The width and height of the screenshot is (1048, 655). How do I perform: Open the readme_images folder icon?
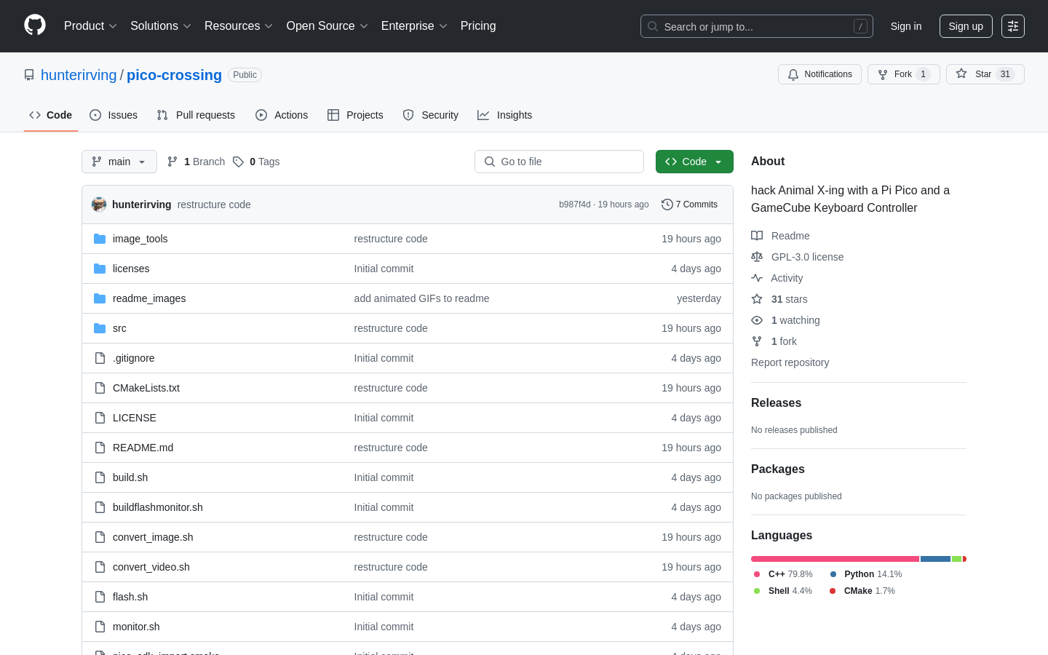(x=100, y=298)
